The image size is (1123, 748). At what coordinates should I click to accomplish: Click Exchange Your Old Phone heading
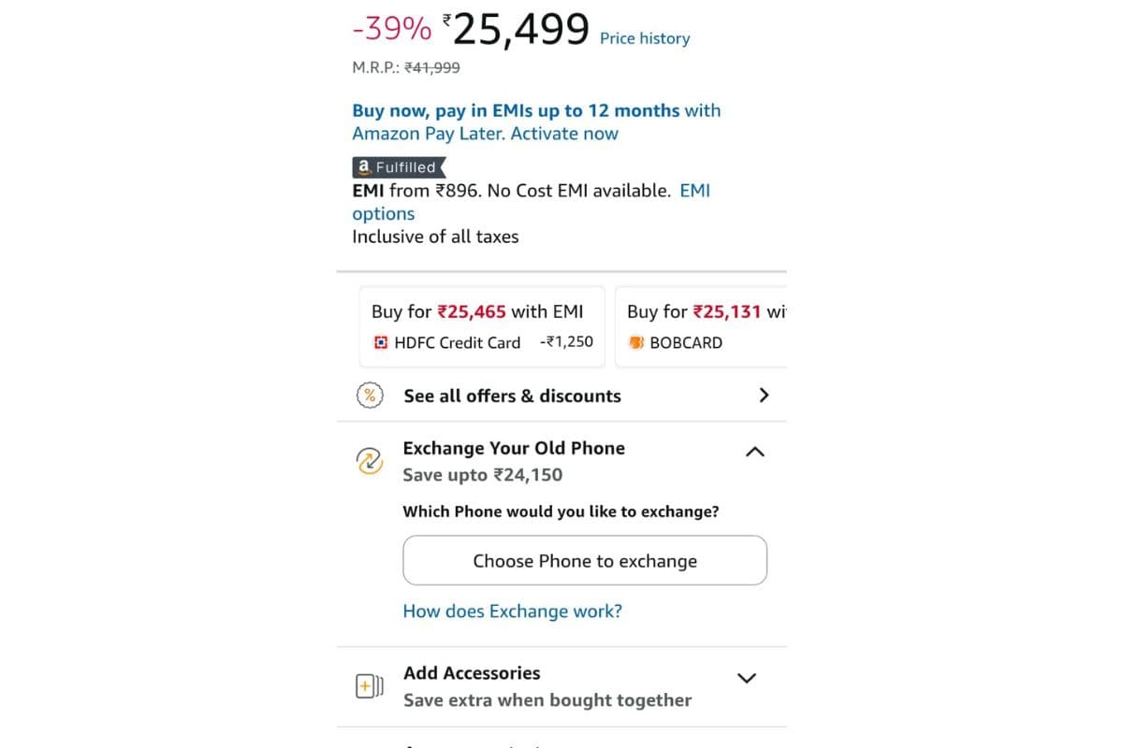514,448
